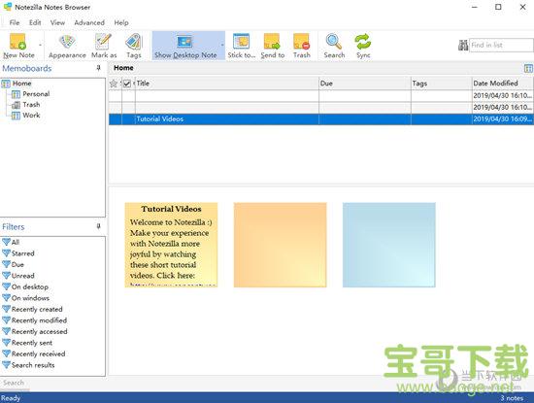
Task: Select first row dated 2019/04/30 16:10
Action: 320,96
